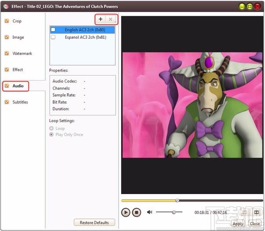Select the English AC3 2ch (0x80) row
This screenshot has height=231, width=265.
coord(83,30)
